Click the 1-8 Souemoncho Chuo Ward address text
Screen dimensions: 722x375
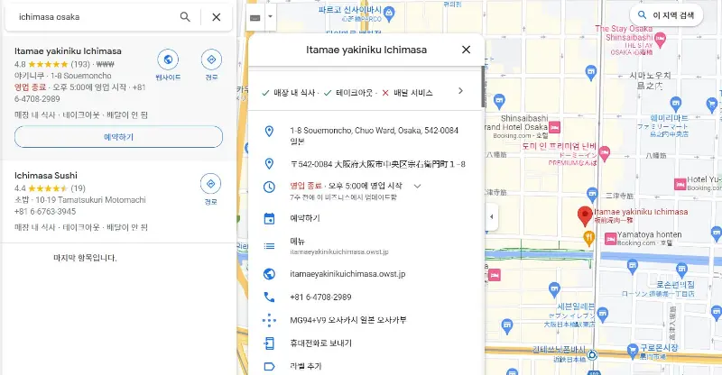click(x=374, y=135)
